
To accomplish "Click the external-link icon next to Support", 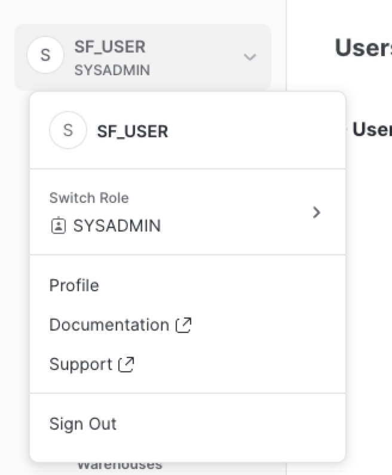I will click(127, 365).
